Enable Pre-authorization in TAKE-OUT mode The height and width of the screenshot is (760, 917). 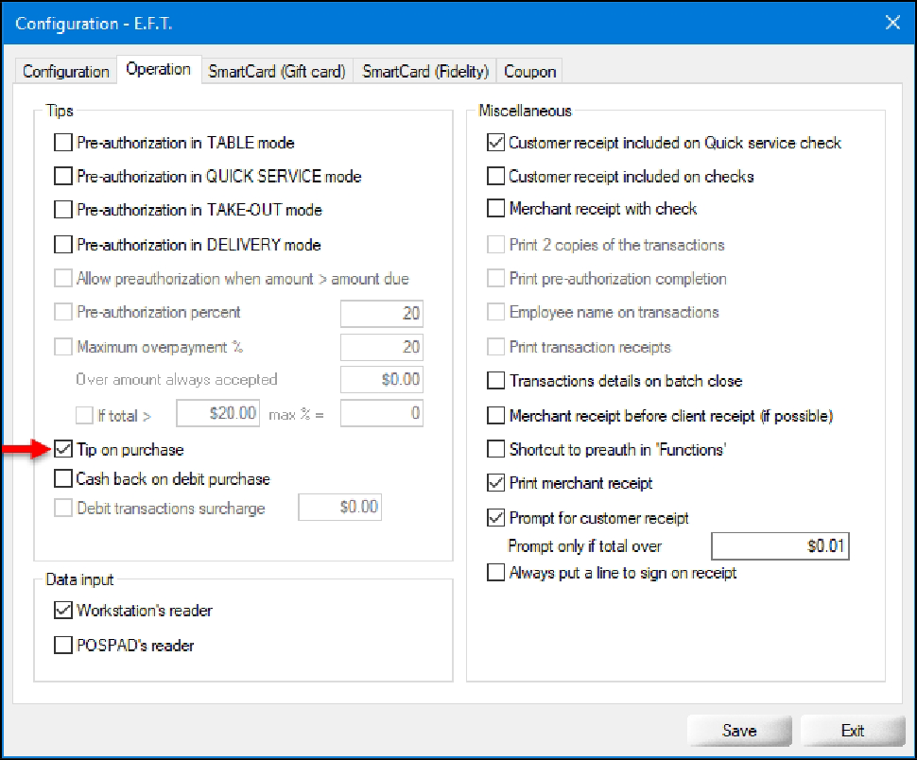(x=63, y=210)
